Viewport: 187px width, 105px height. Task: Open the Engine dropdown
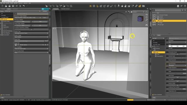(23, 11)
